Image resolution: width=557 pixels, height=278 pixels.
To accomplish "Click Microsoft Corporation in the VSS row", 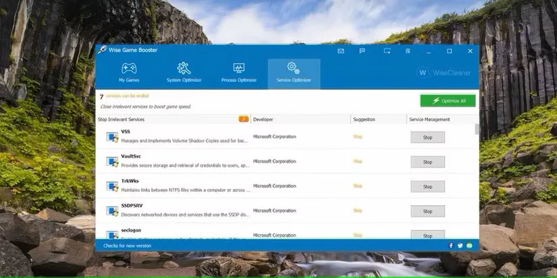I will [275, 137].
